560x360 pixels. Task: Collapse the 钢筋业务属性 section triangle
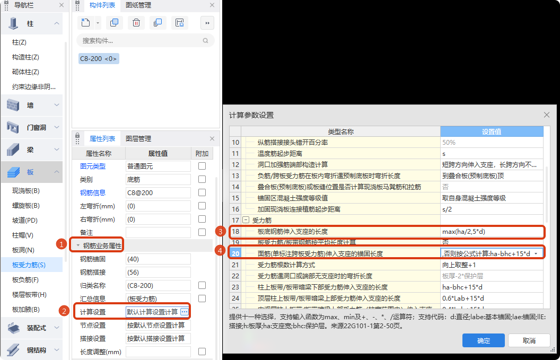(x=78, y=245)
